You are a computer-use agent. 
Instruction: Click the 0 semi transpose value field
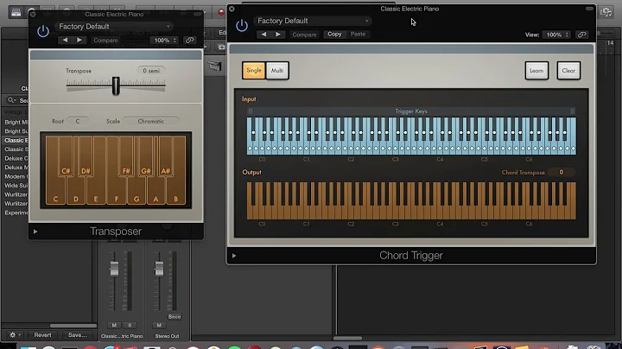(151, 71)
